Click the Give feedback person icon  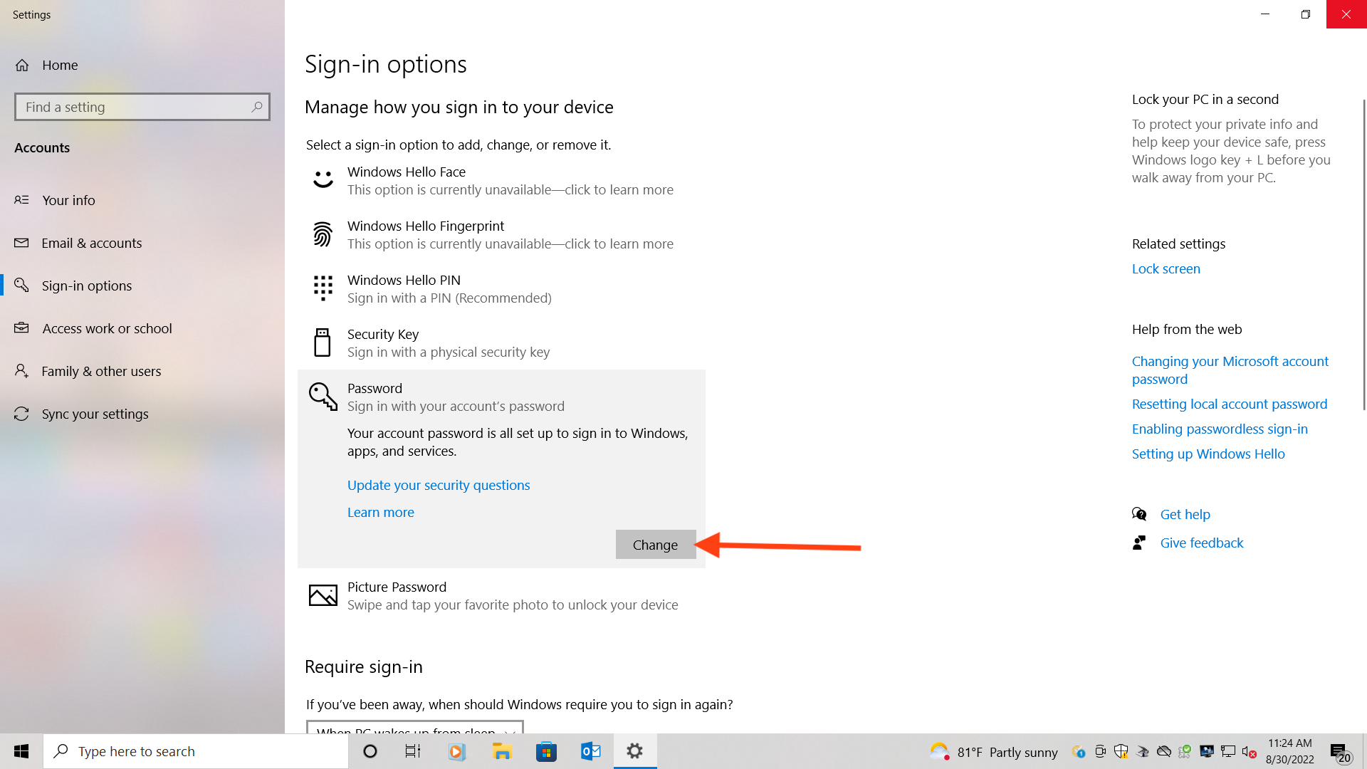[1139, 543]
